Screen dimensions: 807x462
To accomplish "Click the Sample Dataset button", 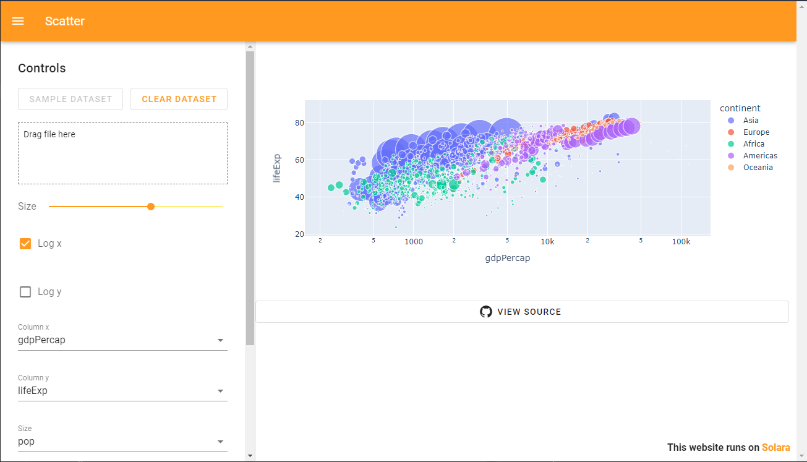I will (70, 99).
